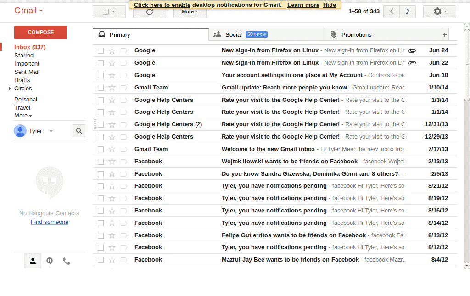Select checkbox for 8/19/12 Facebook email
This screenshot has height=296, width=470.
[x=101, y=198]
